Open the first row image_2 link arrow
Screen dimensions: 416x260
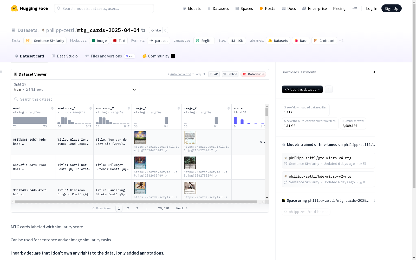point(216,151)
